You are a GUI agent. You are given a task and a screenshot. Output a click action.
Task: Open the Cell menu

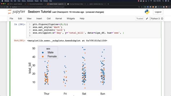coord(49,18)
